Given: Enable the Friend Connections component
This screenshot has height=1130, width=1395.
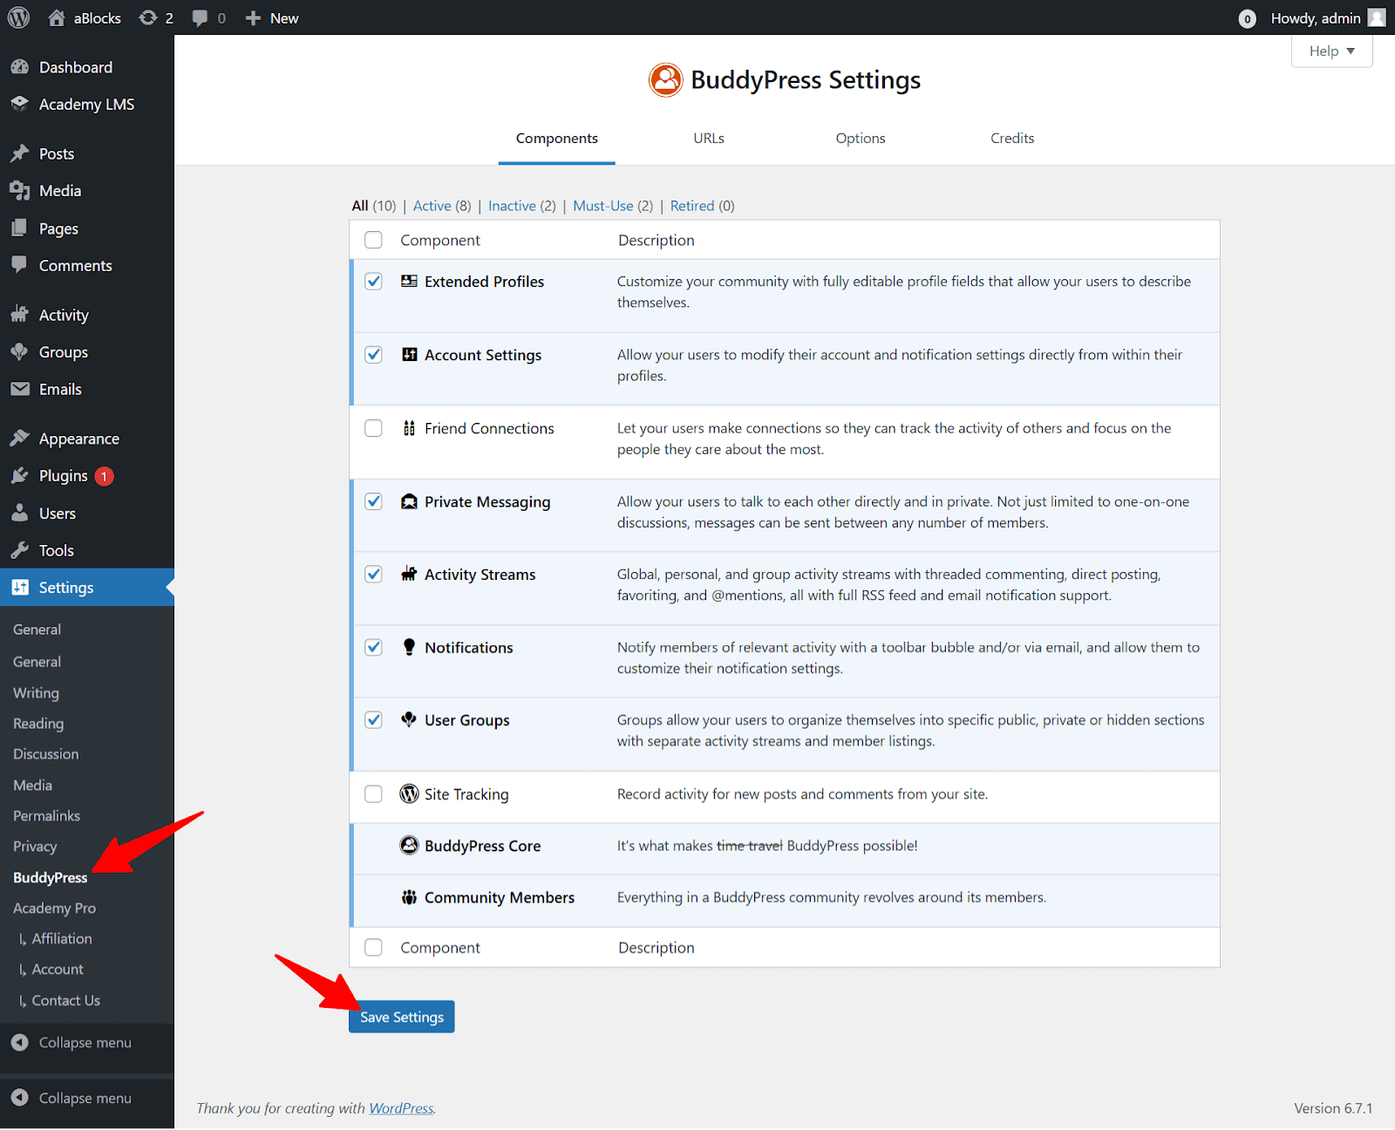Looking at the screenshot, I should coord(373,428).
